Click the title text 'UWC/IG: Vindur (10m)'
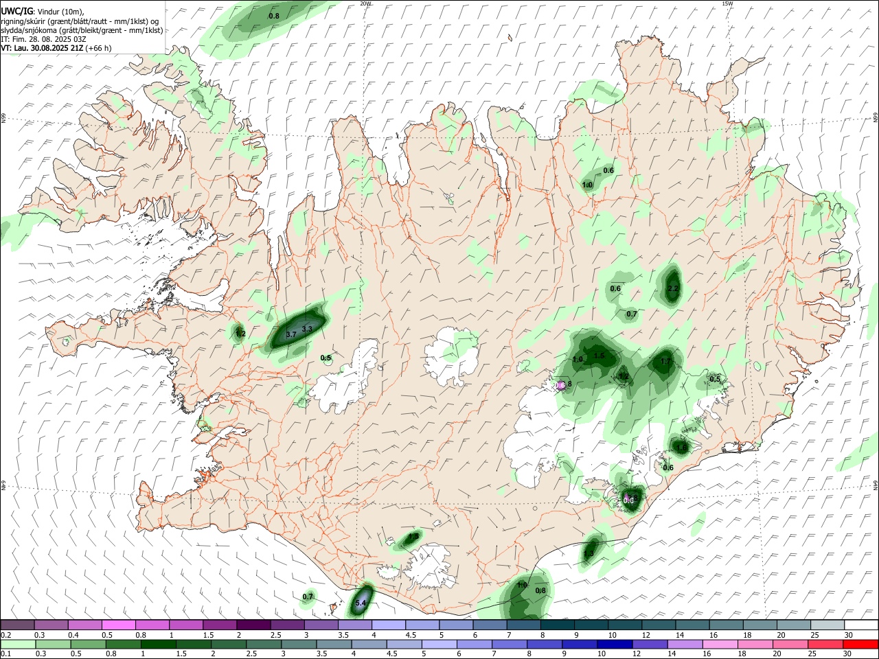The height and width of the screenshot is (659, 879). point(43,11)
